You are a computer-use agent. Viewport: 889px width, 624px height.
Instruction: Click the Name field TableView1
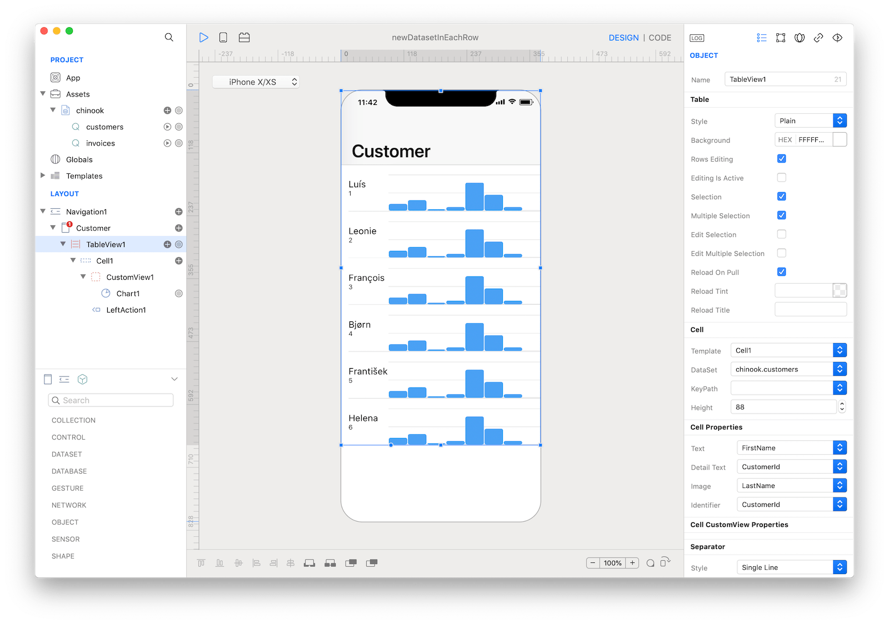786,79
